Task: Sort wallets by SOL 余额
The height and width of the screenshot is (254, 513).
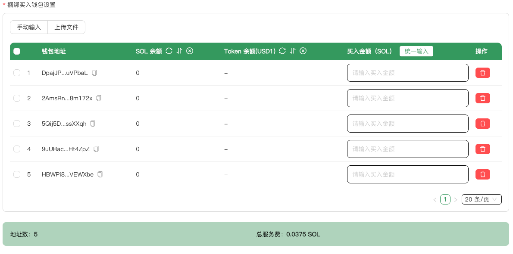Action: click(179, 51)
